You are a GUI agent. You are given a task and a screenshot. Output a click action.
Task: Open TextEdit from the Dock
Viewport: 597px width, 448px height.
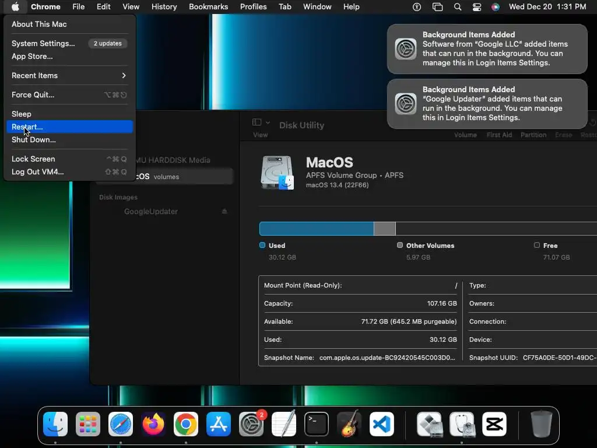[x=284, y=424]
